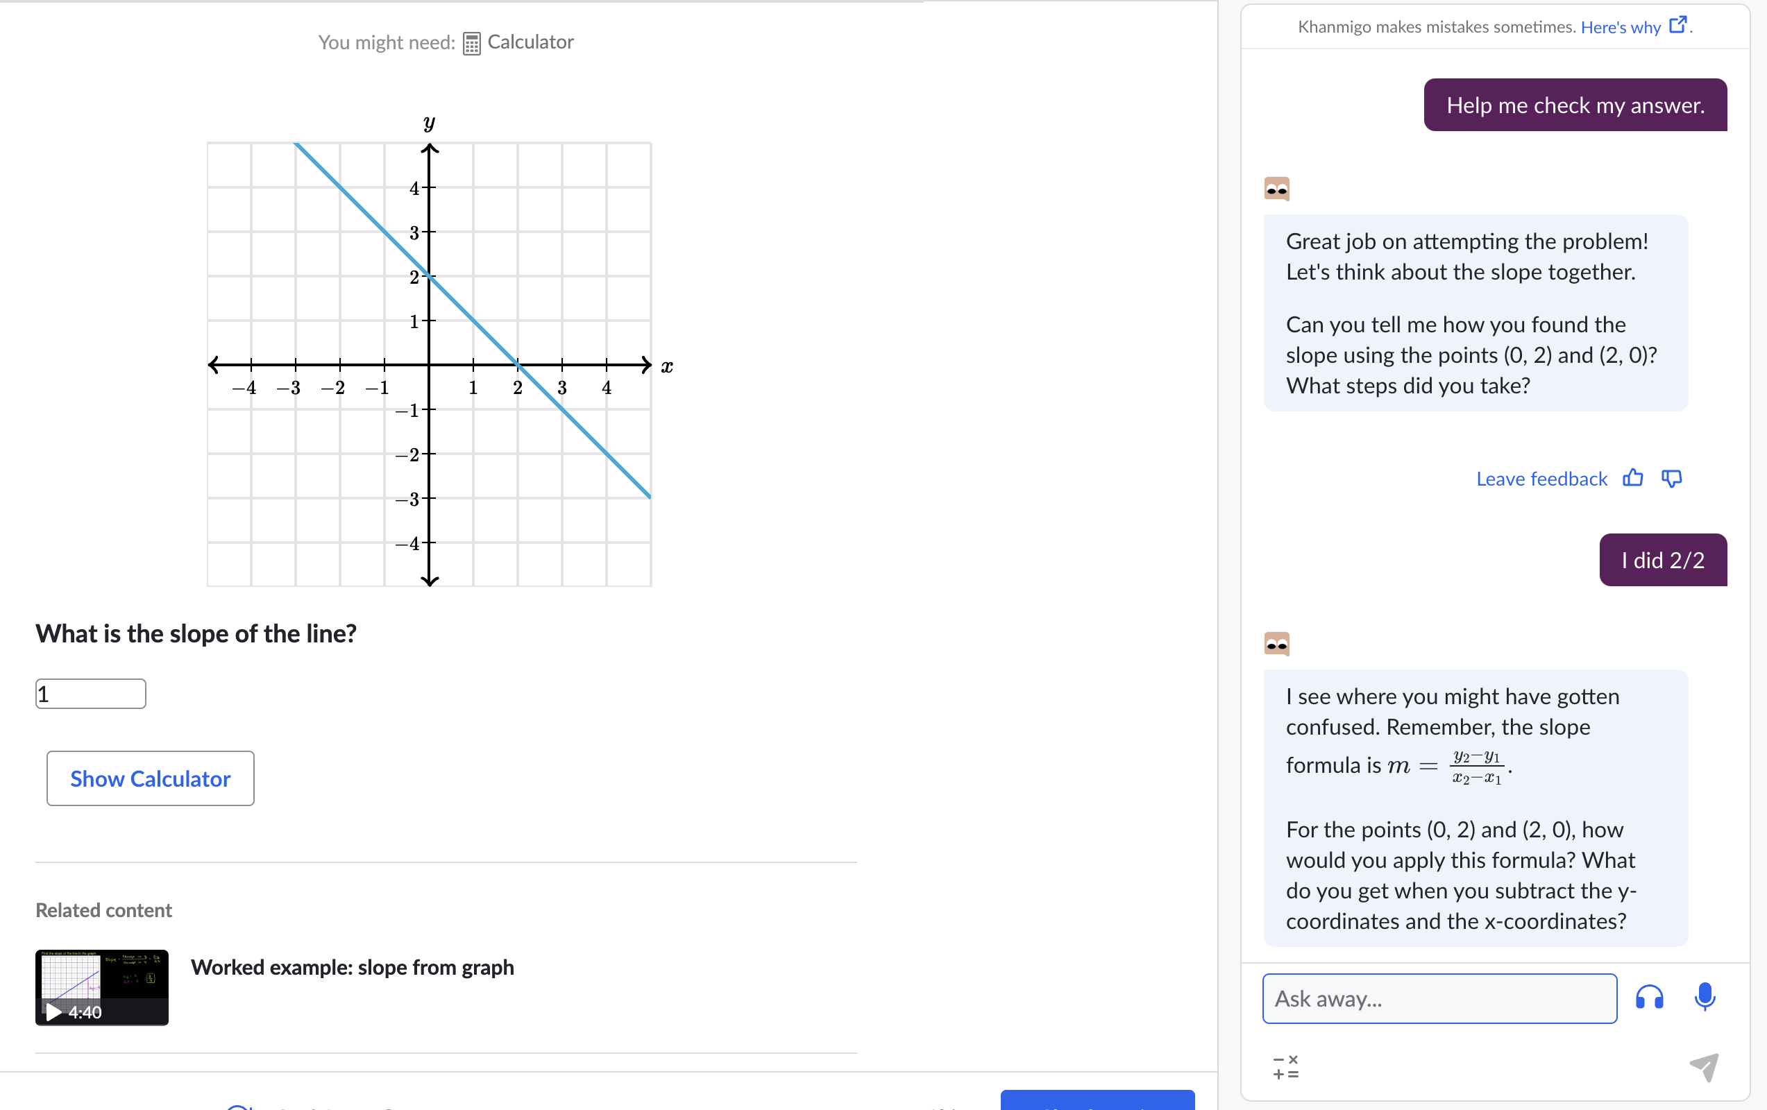
Task: Click the headphones audio icon
Action: click(x=1650, y=998)
